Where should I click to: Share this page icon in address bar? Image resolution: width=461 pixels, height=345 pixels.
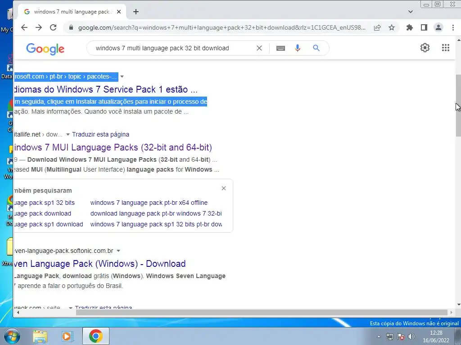coord(377,27)
